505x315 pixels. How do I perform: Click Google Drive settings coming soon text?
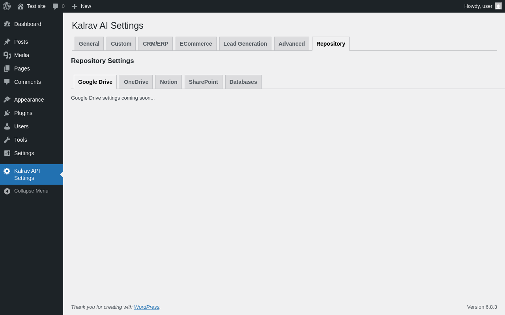[x=113, y=98]
